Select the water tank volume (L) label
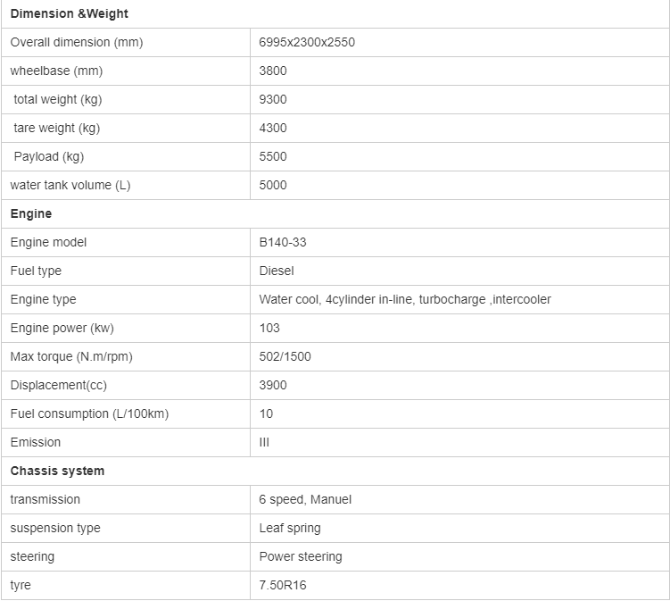670x601 pixels. click(x=70, y=185)
